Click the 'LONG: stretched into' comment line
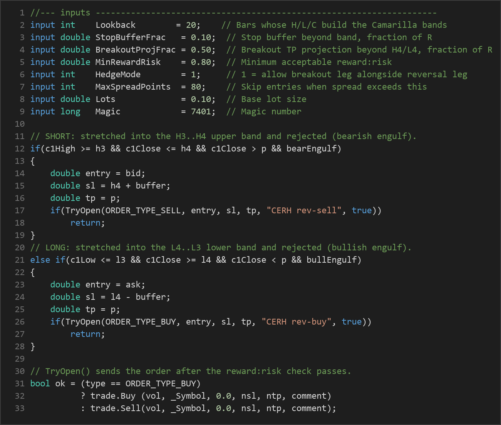 (x=221, y=248)
